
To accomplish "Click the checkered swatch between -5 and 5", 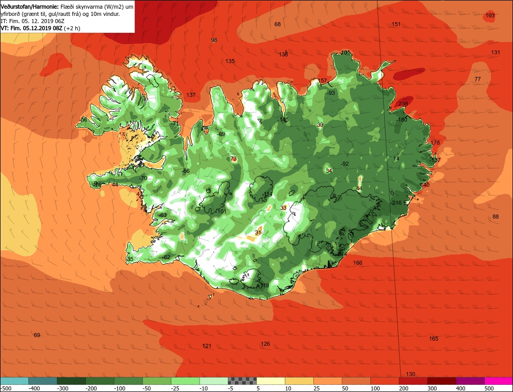I will [x=242, y=381].
